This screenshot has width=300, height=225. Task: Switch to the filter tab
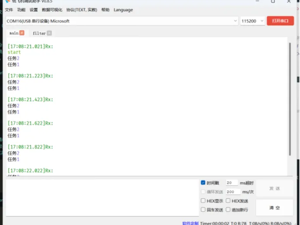click(39, 33)
